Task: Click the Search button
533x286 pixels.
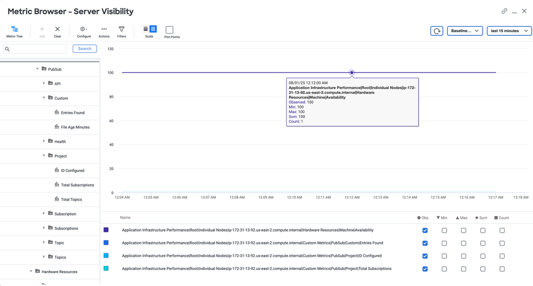Action: pyautogui.click(x=85, y=49)
